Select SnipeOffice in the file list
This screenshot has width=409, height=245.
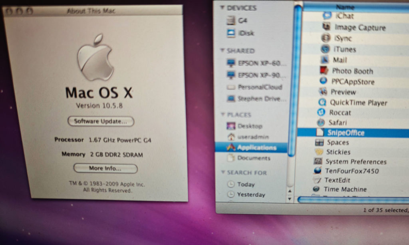pos(347,133)
